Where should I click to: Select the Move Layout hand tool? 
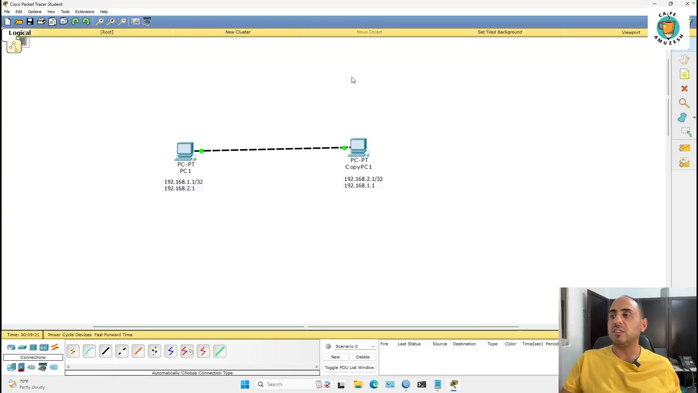684,59
